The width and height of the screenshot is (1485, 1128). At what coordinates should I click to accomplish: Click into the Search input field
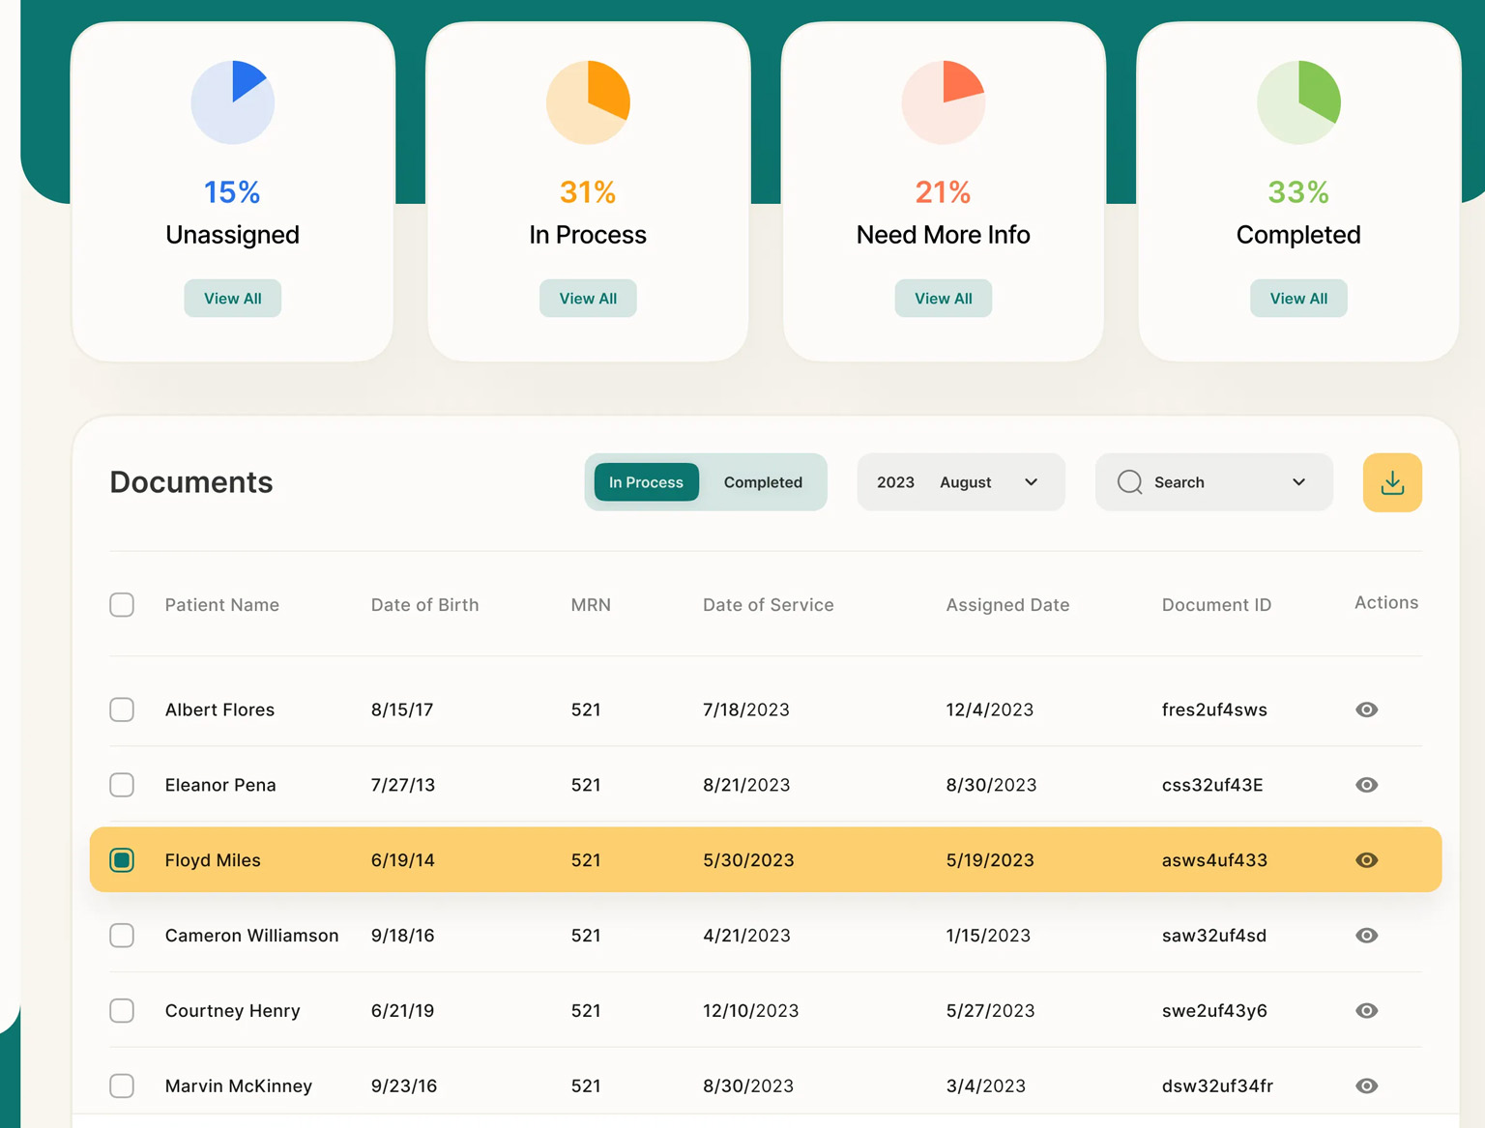point(1213,482)
